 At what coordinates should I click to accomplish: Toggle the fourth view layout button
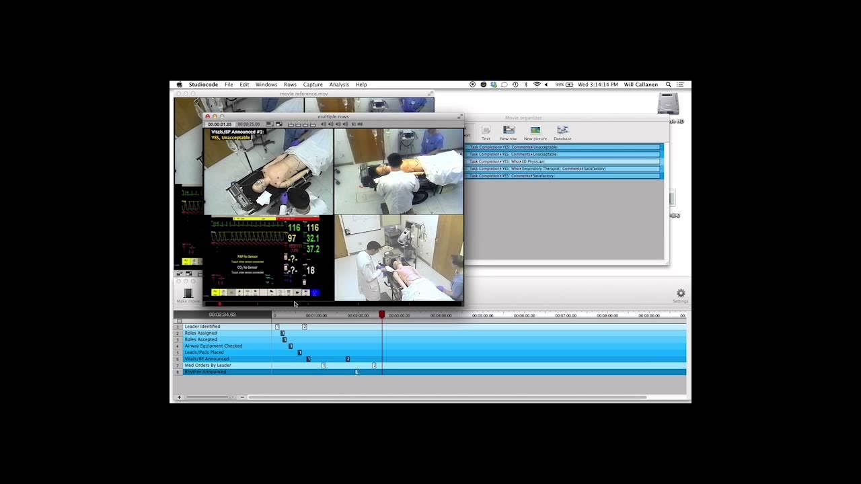click(311, 124)
